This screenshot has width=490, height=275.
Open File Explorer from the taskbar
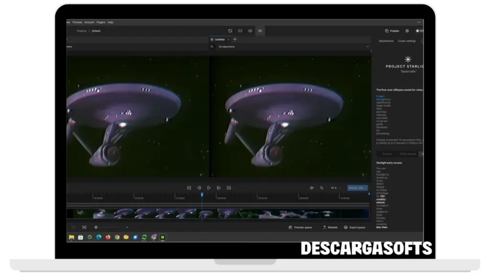click(x=72, y=237)
